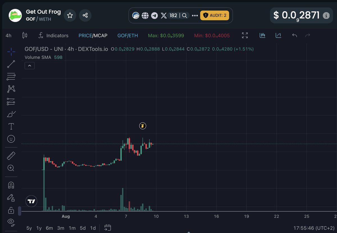Click the GOF/USD - UNI chart title
Screen dimensions: 337x233
click(x=66, y=49)
